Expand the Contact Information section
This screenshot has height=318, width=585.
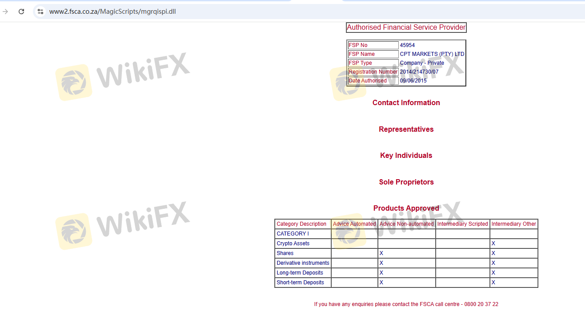406,102
